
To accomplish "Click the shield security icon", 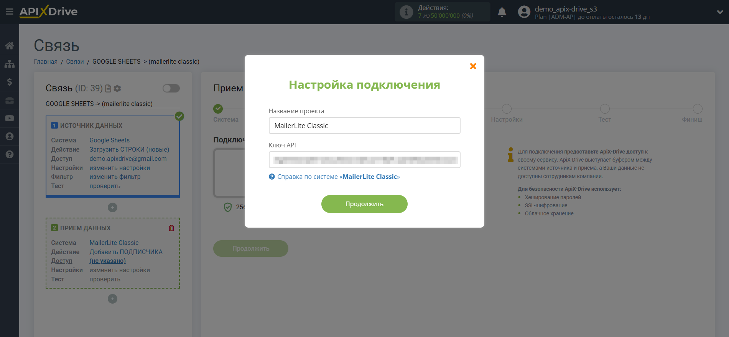I will [x=228, y=207].
